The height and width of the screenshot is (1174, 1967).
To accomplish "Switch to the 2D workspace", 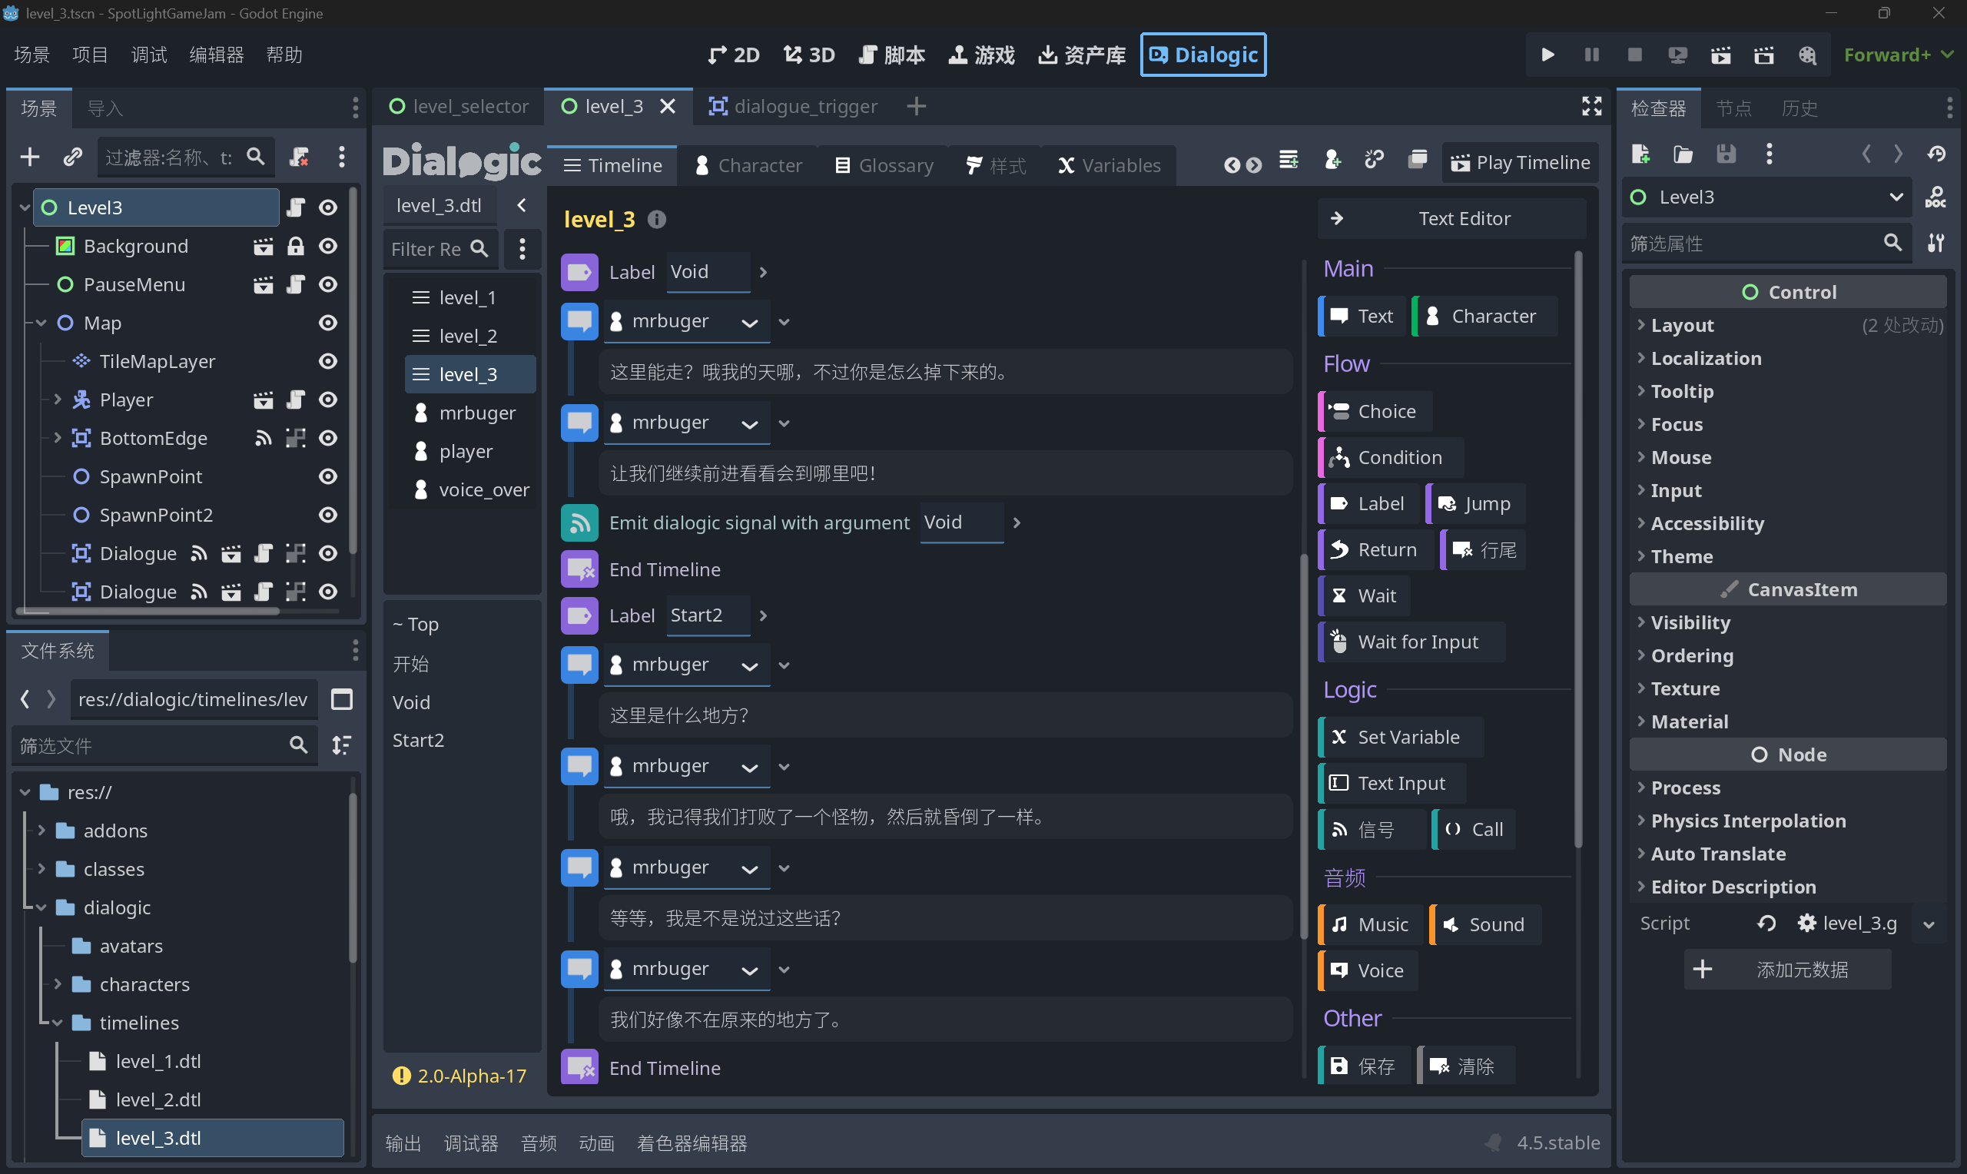I will 731,55.
